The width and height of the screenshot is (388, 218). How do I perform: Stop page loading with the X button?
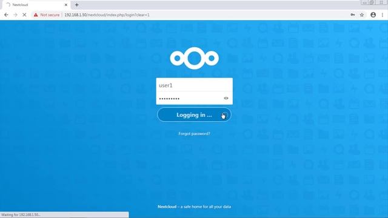[x=24, y=15]
